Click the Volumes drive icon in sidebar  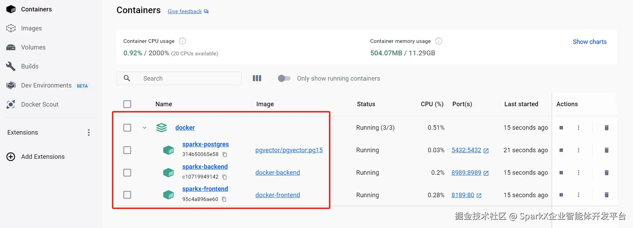coord(11,47)
